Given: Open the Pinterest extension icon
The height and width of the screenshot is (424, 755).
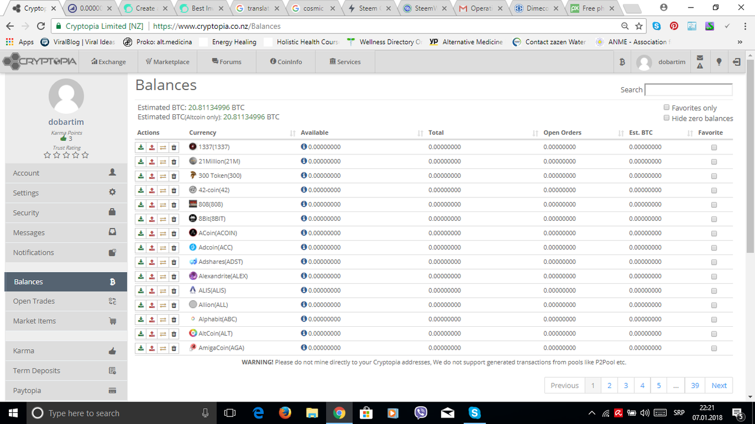Looking at the screenshot, I should [x=674, y=26].
